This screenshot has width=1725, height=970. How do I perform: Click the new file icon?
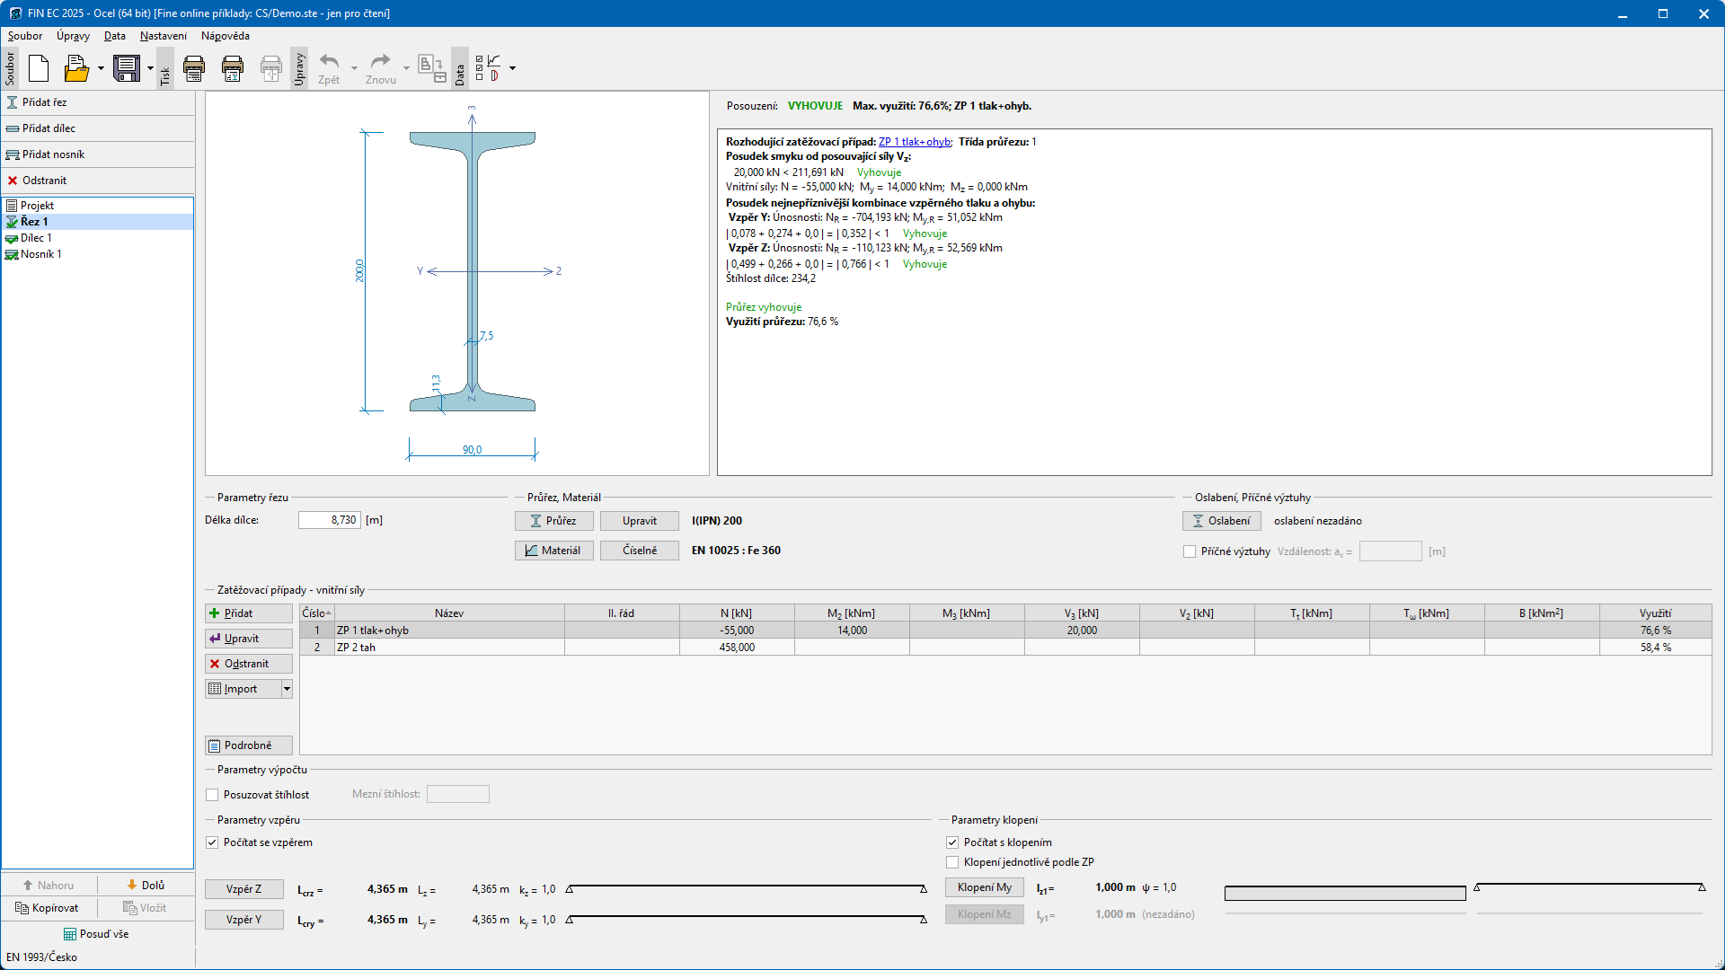39,68
